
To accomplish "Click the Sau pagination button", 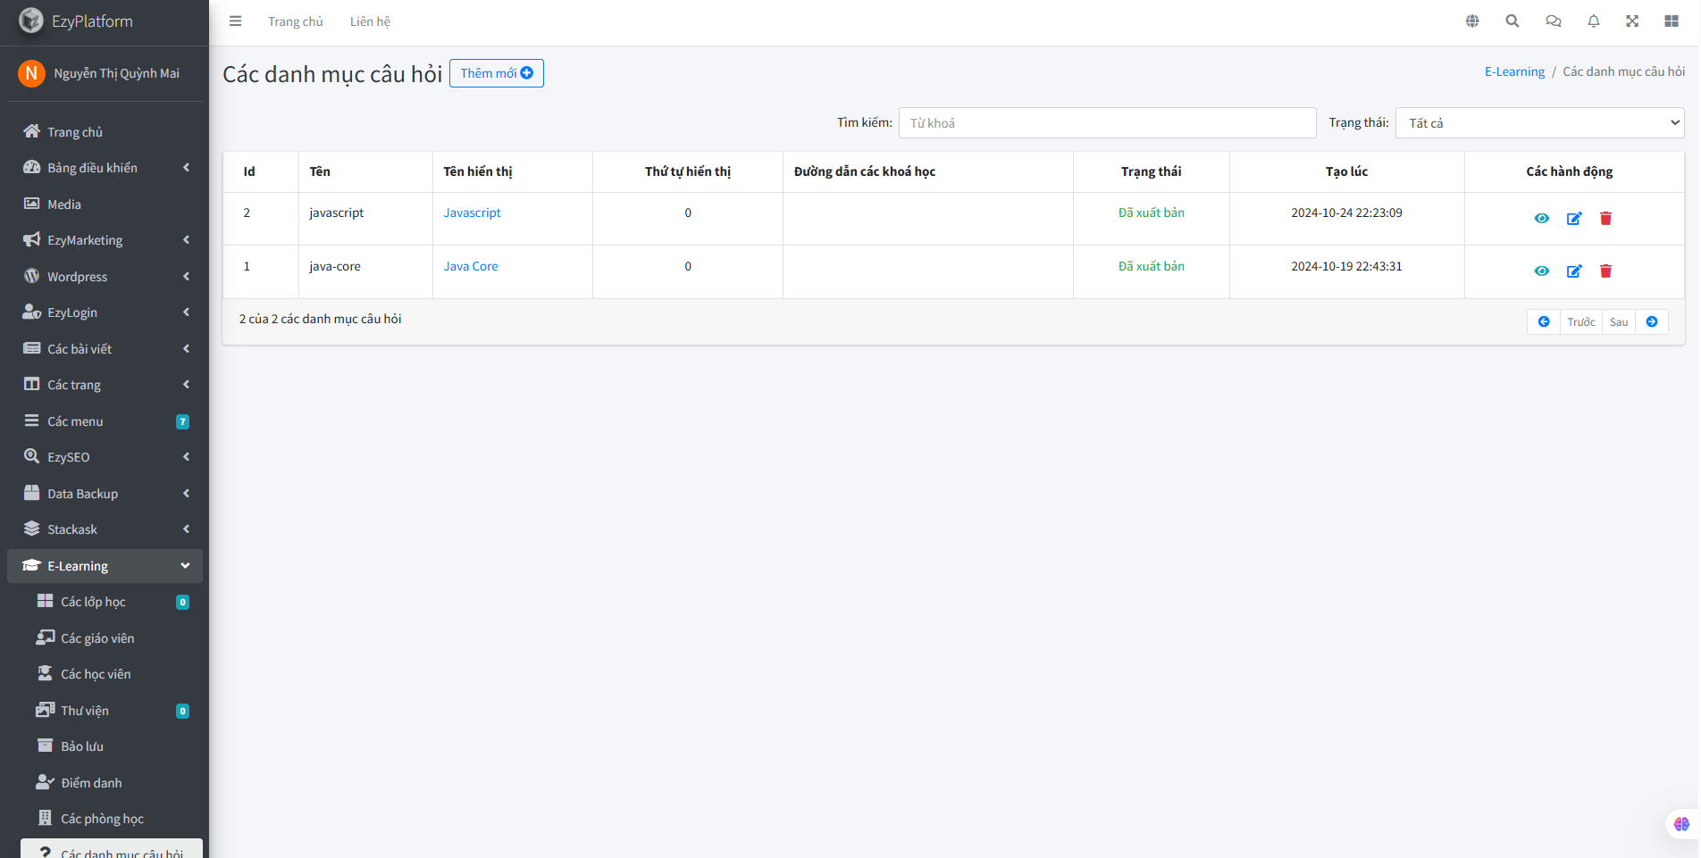I will click(1619, 322).
